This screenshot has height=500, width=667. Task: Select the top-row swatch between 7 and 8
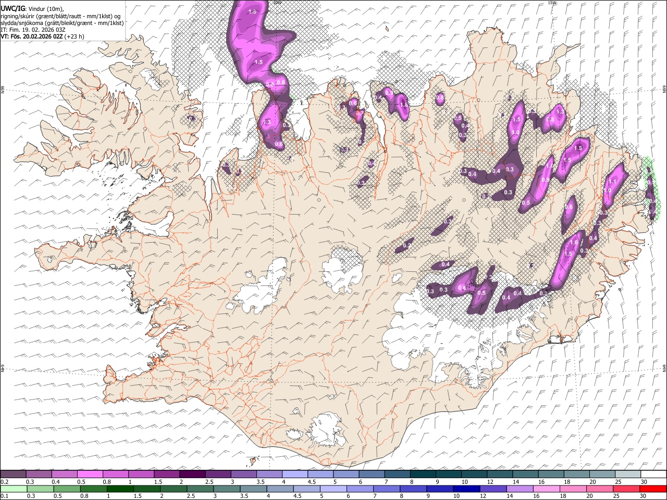[x=397, y=474]
